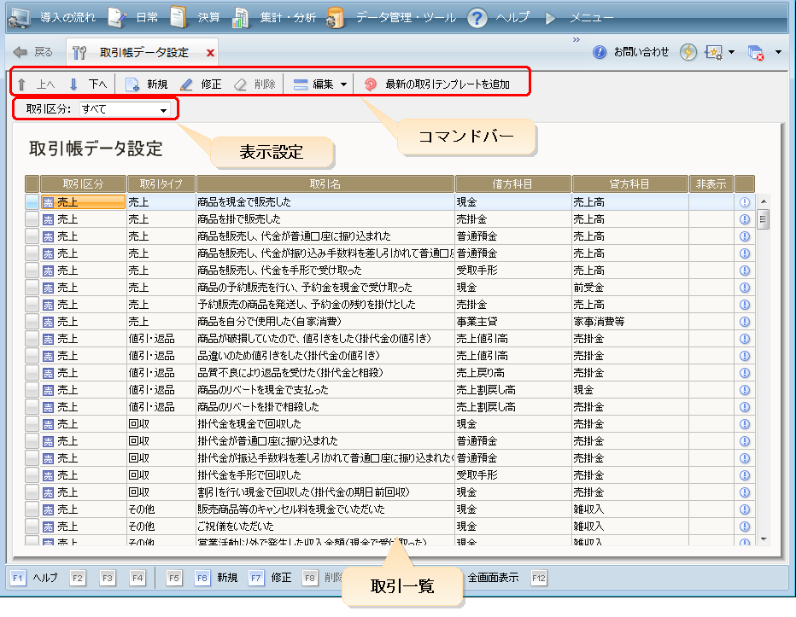The image size is (796, 617).
Task: Select the 商品の予約販売を行い、予約金を現金で受け取った cell
Action: coord(325,288)
